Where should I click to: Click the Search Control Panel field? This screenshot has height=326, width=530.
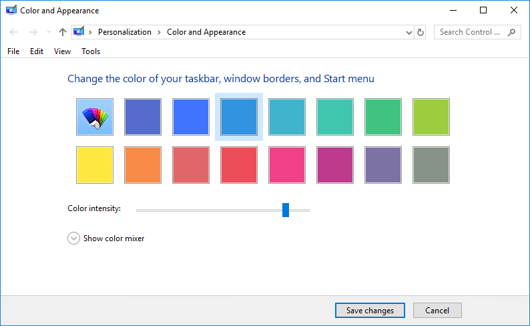[x=470, y=32]
